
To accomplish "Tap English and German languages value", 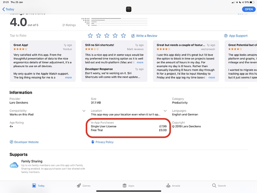I will pos(185,115).
